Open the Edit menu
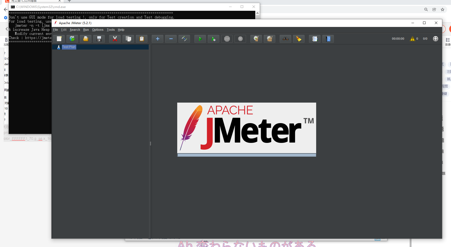The width and height of the screenshot is (451, 247). (64, 30)
